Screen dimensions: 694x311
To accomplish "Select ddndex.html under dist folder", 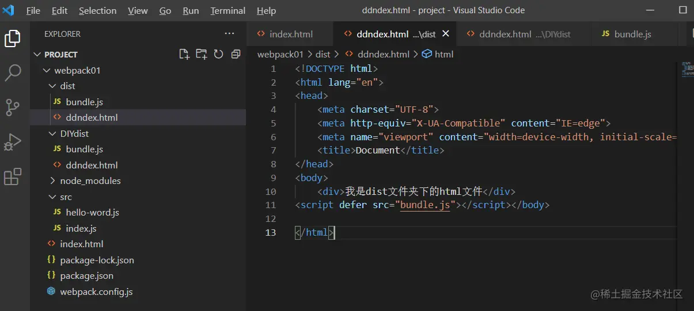I will point(138,117).
